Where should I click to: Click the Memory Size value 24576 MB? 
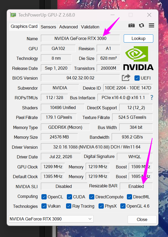59,137
